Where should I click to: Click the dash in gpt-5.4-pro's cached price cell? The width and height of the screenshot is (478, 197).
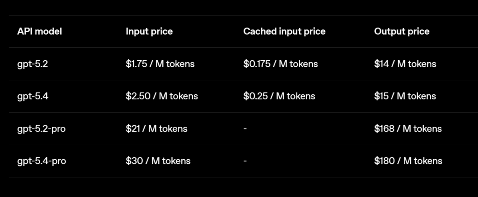[x=245, y=161]
